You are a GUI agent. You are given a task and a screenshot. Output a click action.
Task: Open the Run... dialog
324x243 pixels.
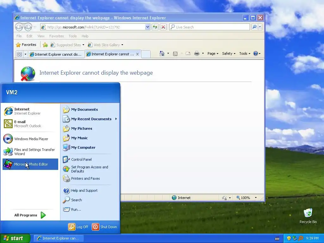[x=90, y=209]
